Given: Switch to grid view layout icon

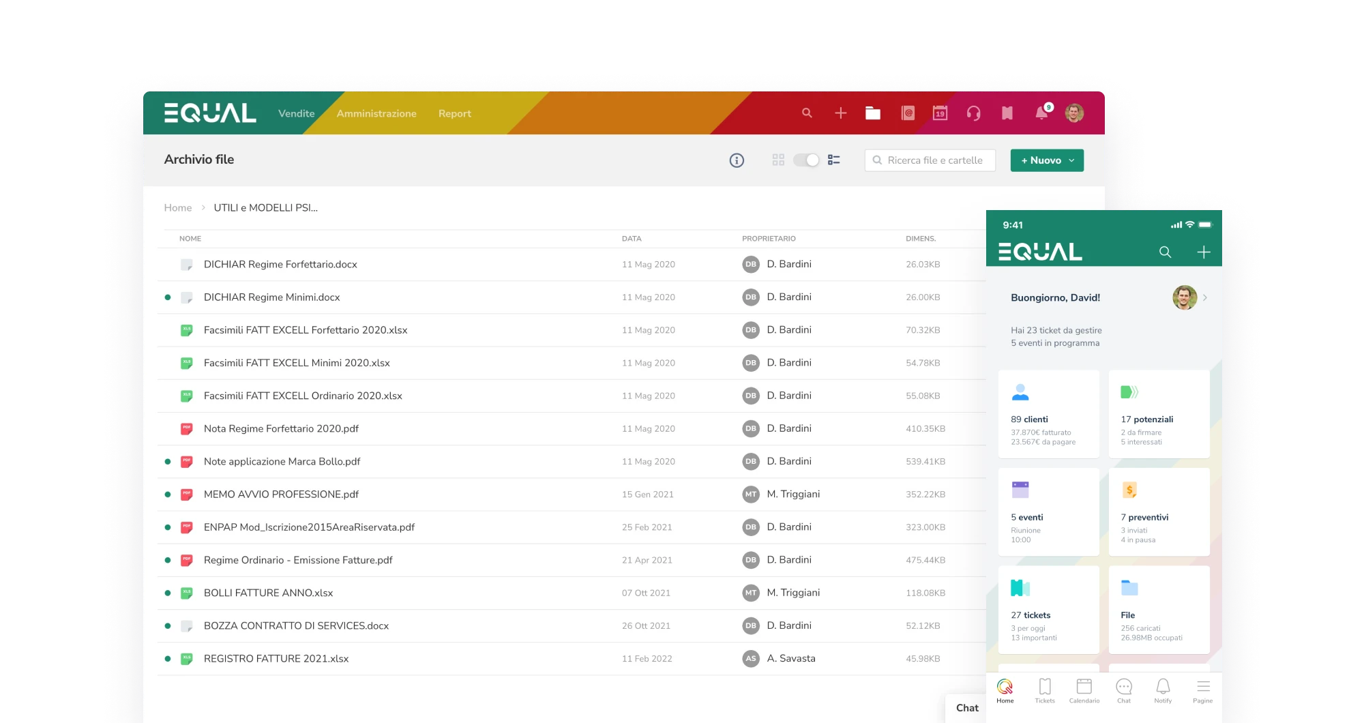Looking at the screenshot, I should tap(778, 160).
